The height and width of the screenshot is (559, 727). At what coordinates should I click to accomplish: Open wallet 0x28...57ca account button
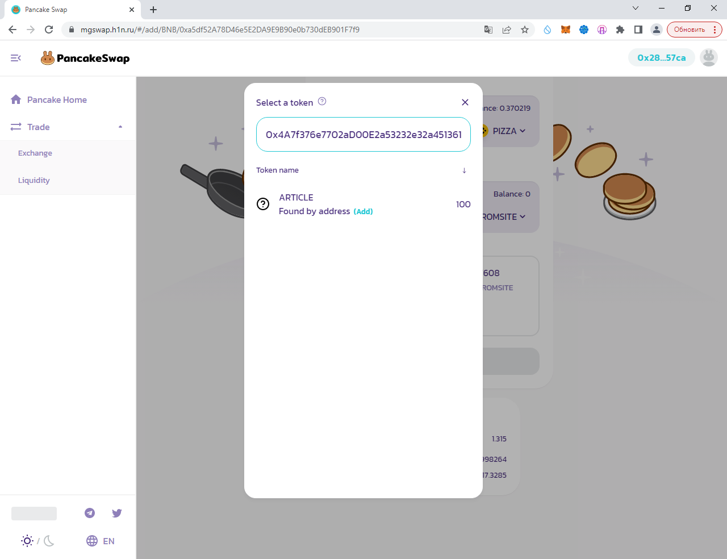pos(662,58)
